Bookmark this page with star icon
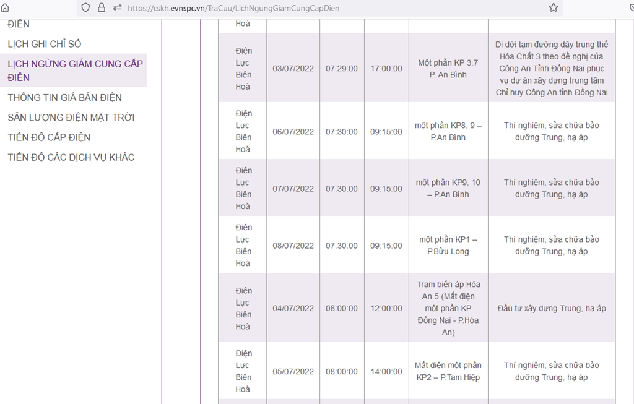Image resolution: width=634 pixels, height=404 pixels. click(553, 7)
